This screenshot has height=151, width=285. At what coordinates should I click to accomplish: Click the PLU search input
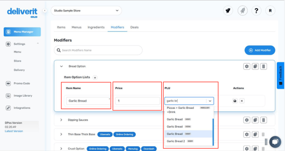pyautogui.click(x=186, y=101)
